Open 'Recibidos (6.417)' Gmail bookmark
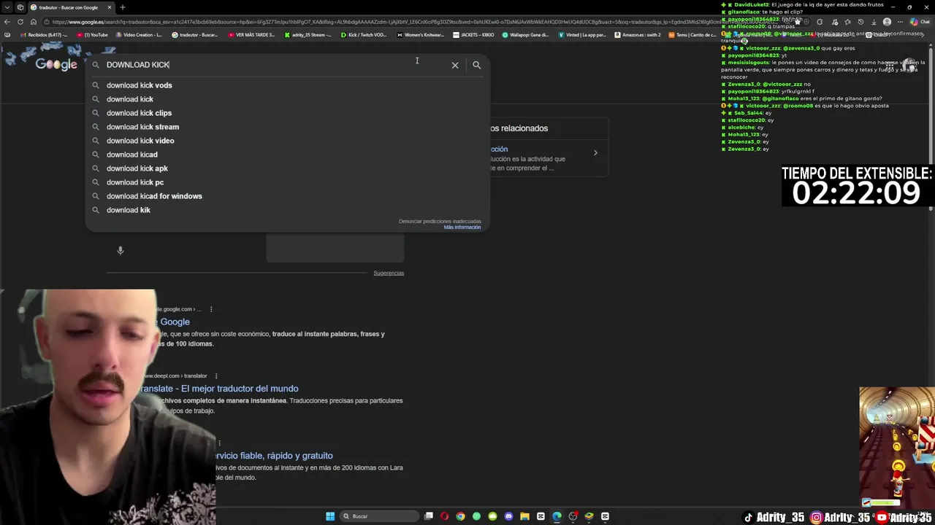The image size is (935, 525). coord(44,34)
